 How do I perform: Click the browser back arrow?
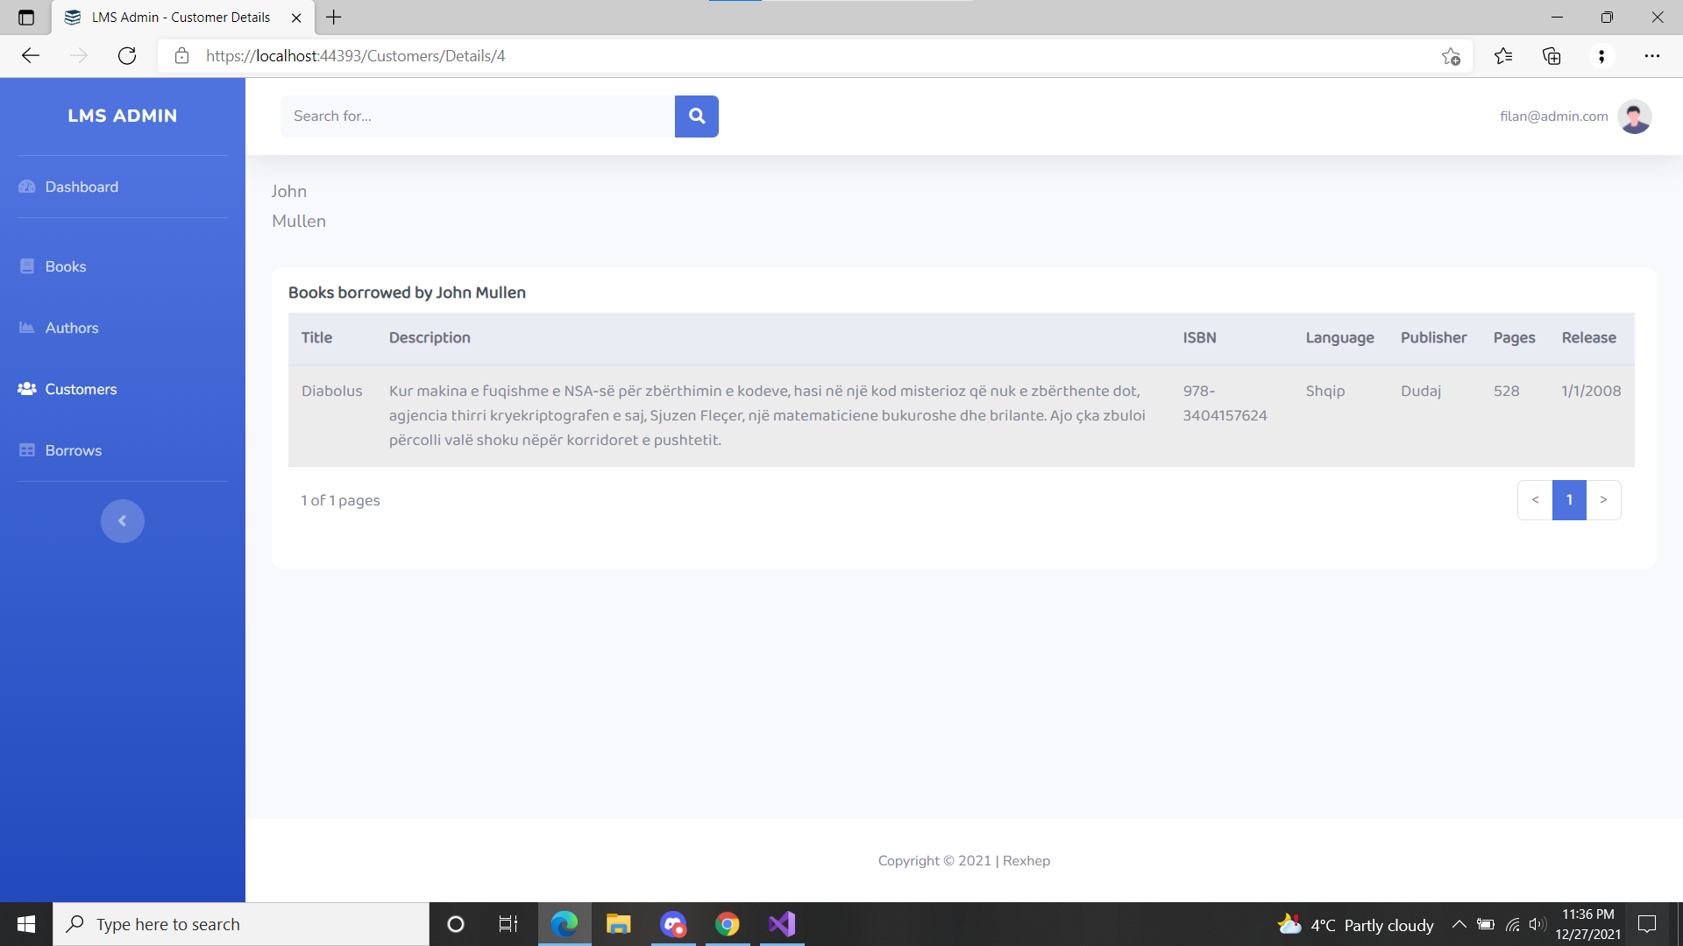click(31, 56)
